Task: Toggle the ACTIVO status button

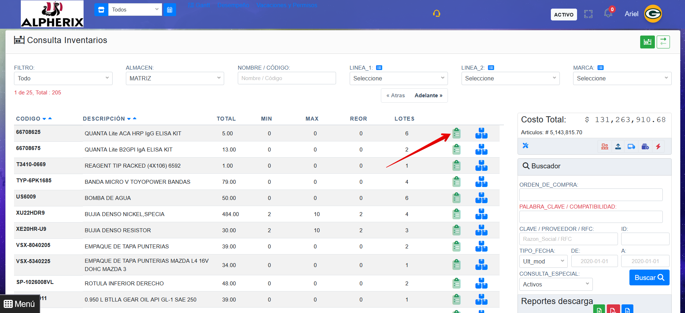Action: 563,14
